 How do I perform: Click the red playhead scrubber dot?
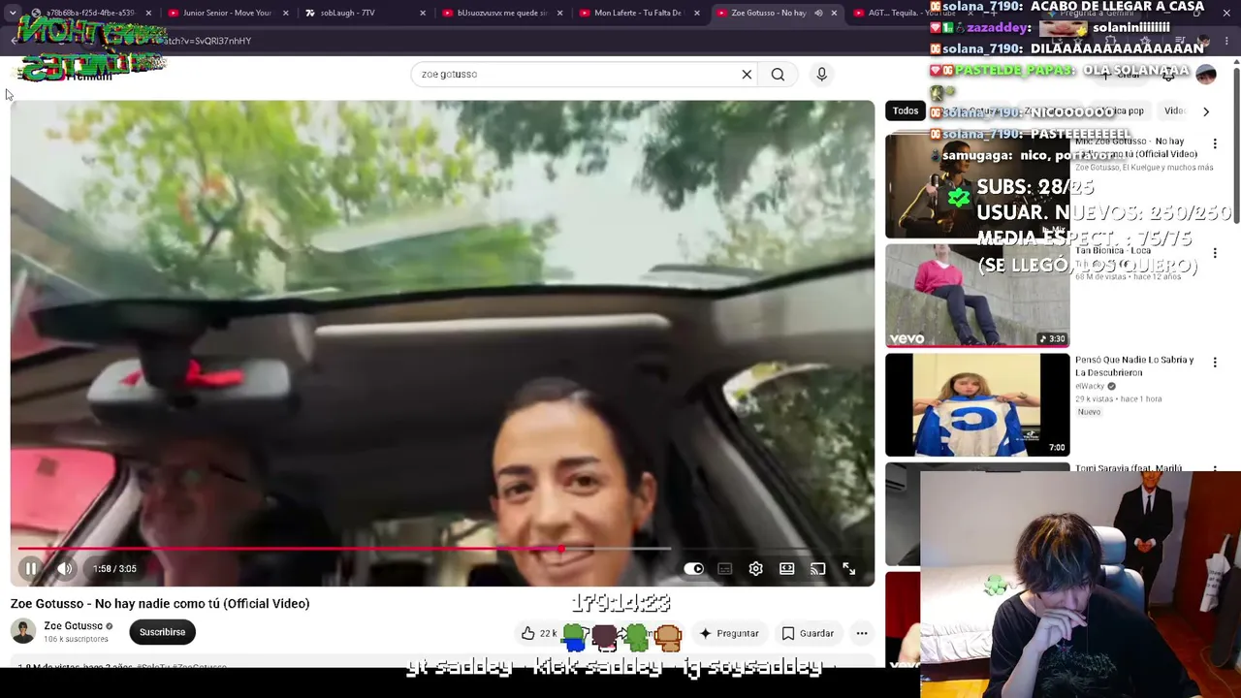pyautogui.click(x=561, y=549)
